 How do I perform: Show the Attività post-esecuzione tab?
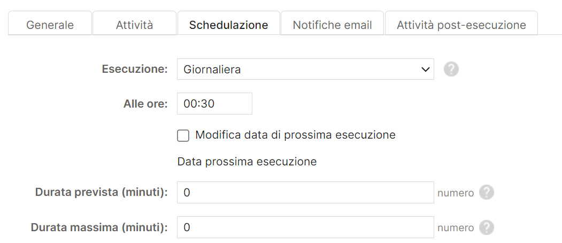pyautogui.click(x=461, y=25)
